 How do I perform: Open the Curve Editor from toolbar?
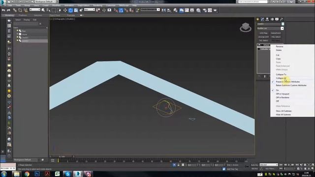coord(187,10)
